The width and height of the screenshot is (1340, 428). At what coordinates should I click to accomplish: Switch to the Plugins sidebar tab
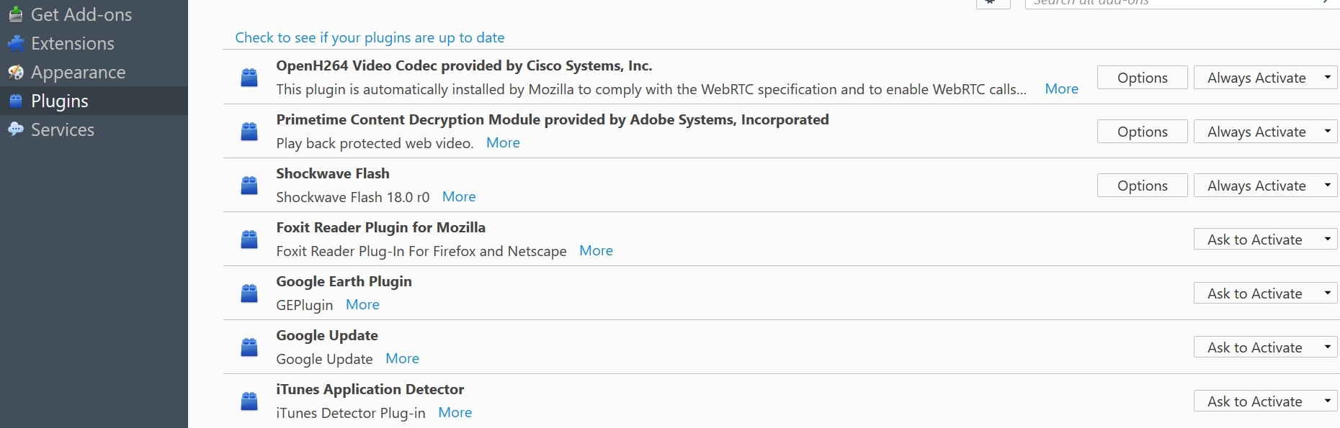point(60,101)
